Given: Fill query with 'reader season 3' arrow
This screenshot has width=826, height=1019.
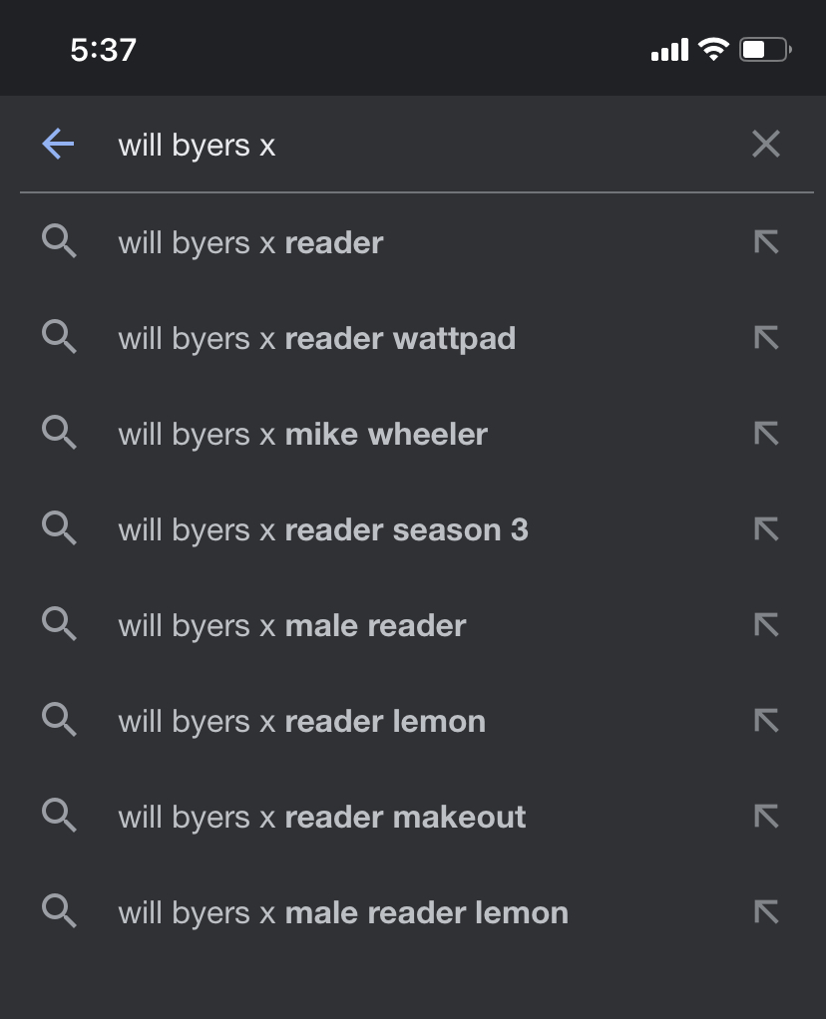Looking at the screenshot, I should point(766,529).
